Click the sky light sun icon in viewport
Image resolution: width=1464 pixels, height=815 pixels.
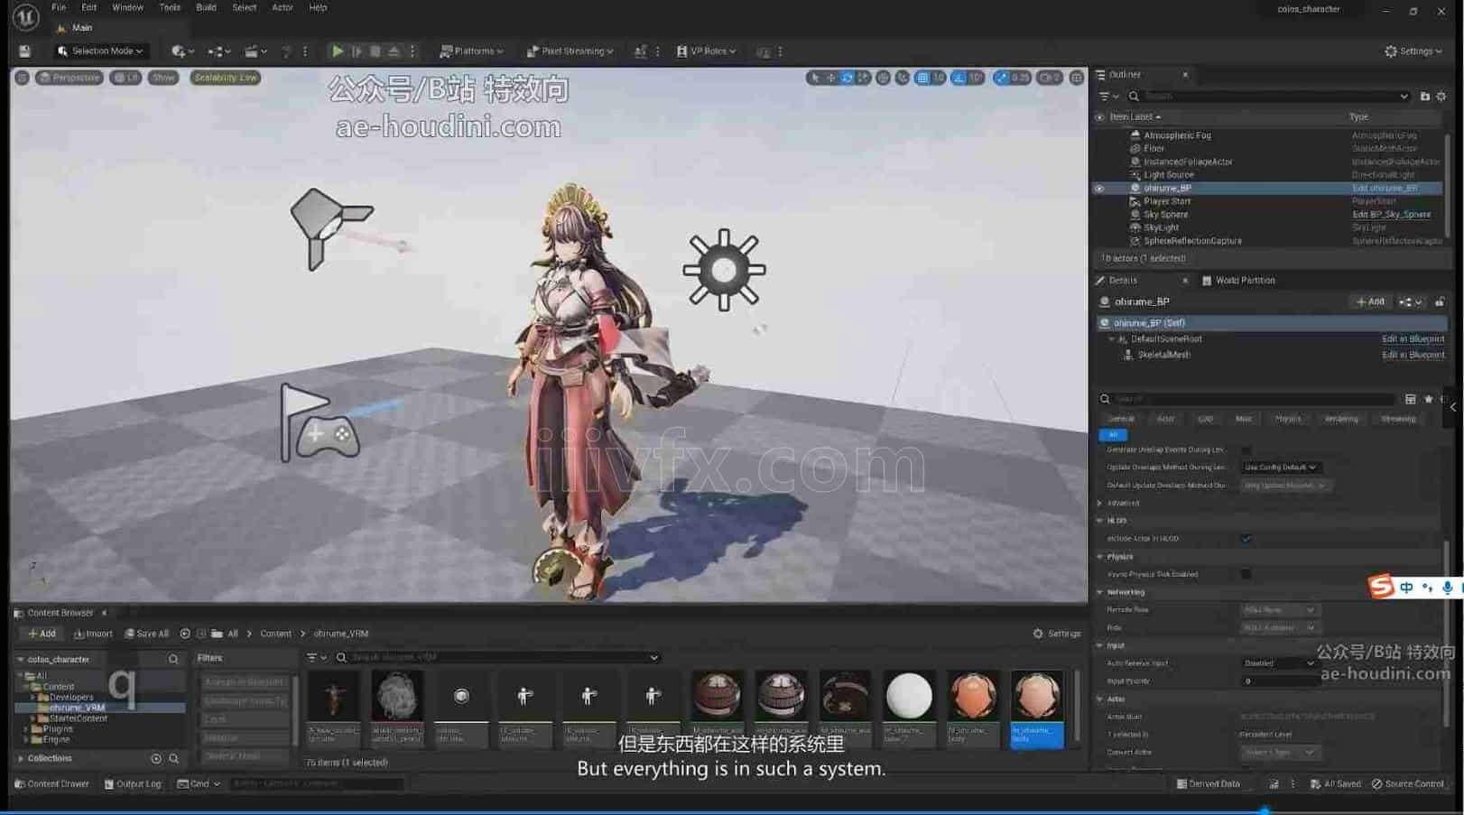pyautogui.click(x=724, y=270)
